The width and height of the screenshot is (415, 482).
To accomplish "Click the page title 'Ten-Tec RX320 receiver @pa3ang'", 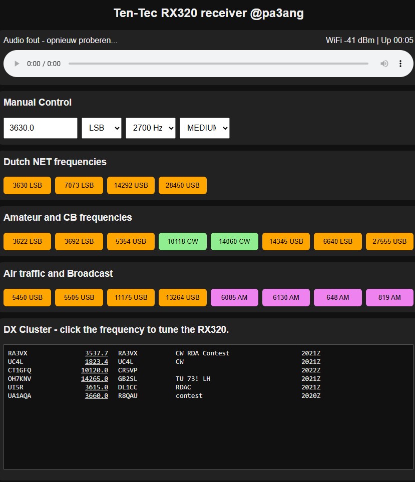I will coord(209,13).
